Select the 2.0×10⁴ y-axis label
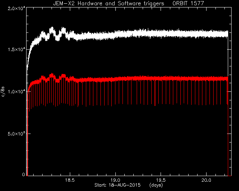Image resolution: width=239 pixels, height=191 pixels. (16, 8)
